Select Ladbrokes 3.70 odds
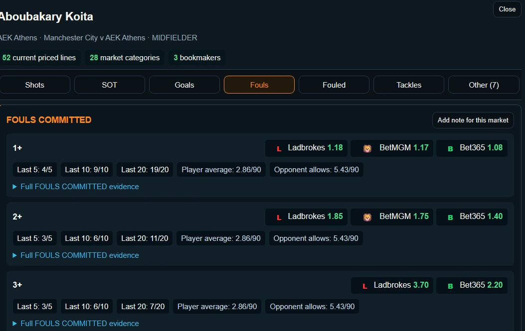The image size is (525, 331). pyautogui.click(x=392, y=285)
